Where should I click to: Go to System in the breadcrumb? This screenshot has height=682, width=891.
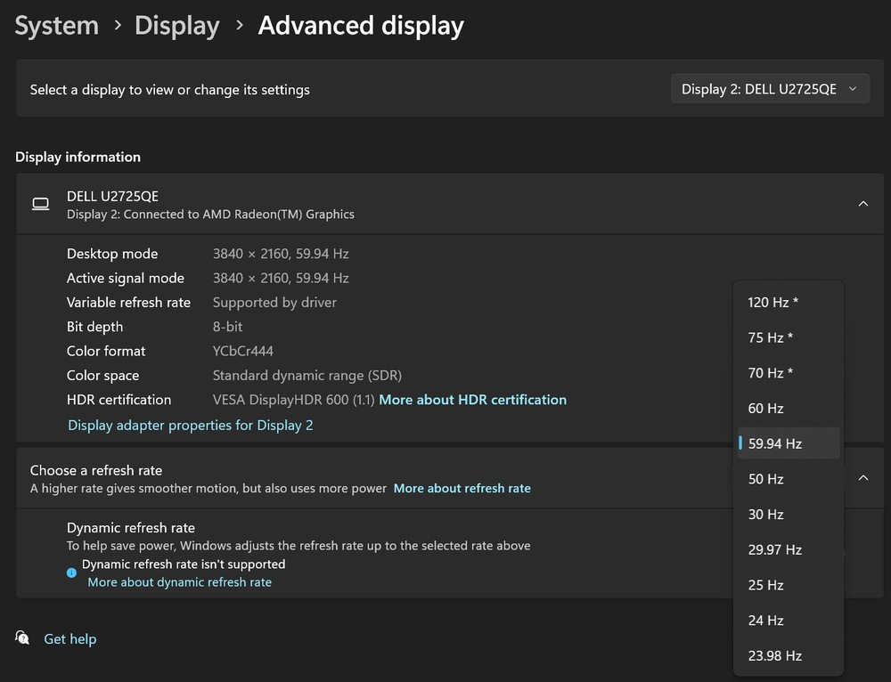[x=57, y=26]
